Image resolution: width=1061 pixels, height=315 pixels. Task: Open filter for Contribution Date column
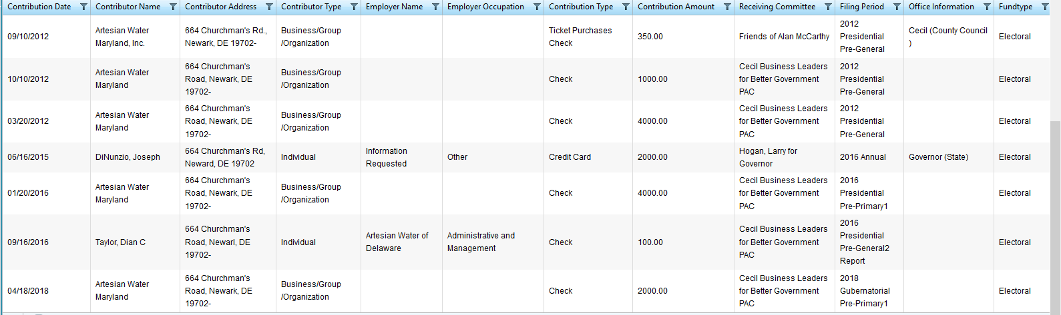83,7
